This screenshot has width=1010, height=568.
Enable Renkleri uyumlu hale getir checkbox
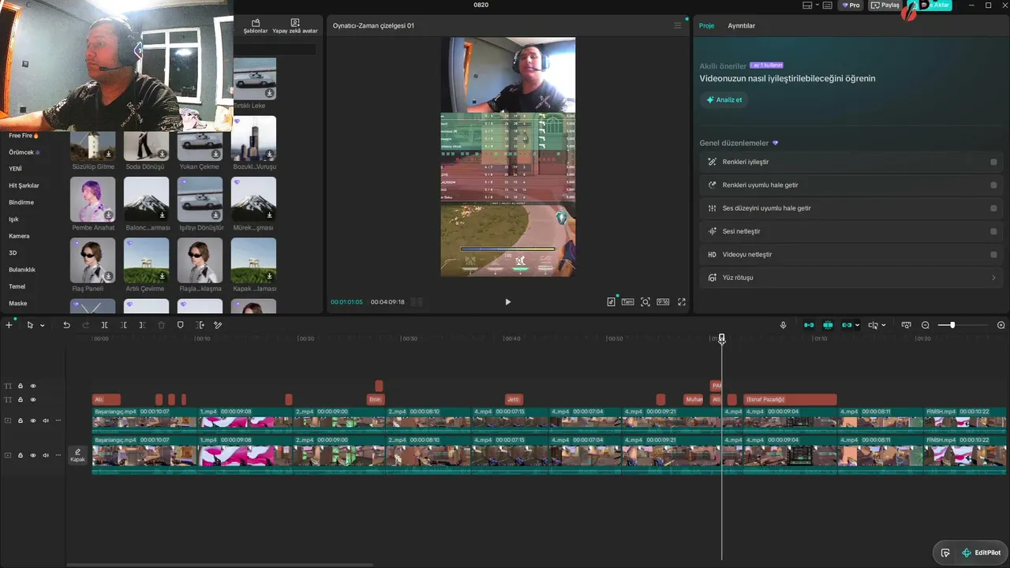pyautogui.click(x=993, y=185)
